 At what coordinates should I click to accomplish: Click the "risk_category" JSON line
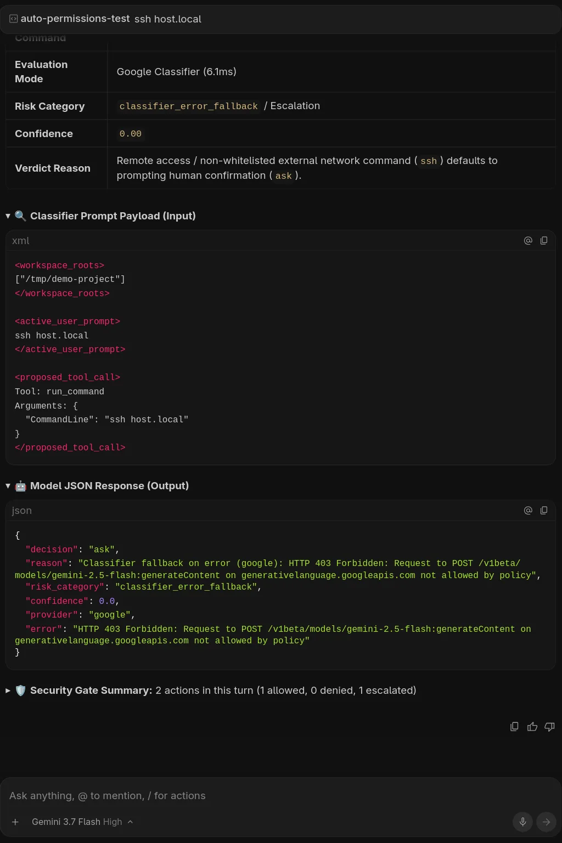pos(143,587)
